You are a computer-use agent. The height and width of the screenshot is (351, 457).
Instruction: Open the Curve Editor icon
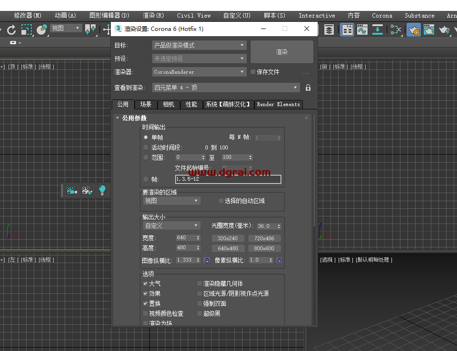[x=362, y=29]
